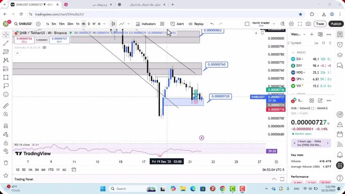Switch to 5m timeframe
This screenshot has height=194, width=345.
[54, 24]
